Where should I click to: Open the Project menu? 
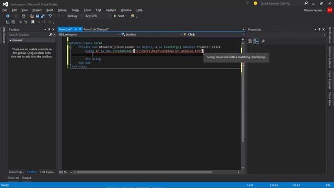[37, 10]
